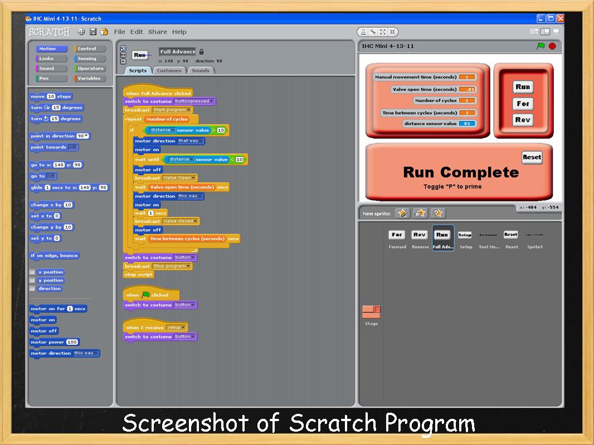This screenshot has height=445, width=594.
Task: Show the Motion block category
Action: click(51, 48)
